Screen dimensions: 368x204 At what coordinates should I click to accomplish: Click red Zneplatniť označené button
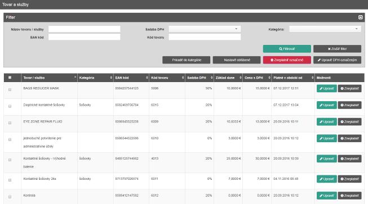(x=287, y=60)
